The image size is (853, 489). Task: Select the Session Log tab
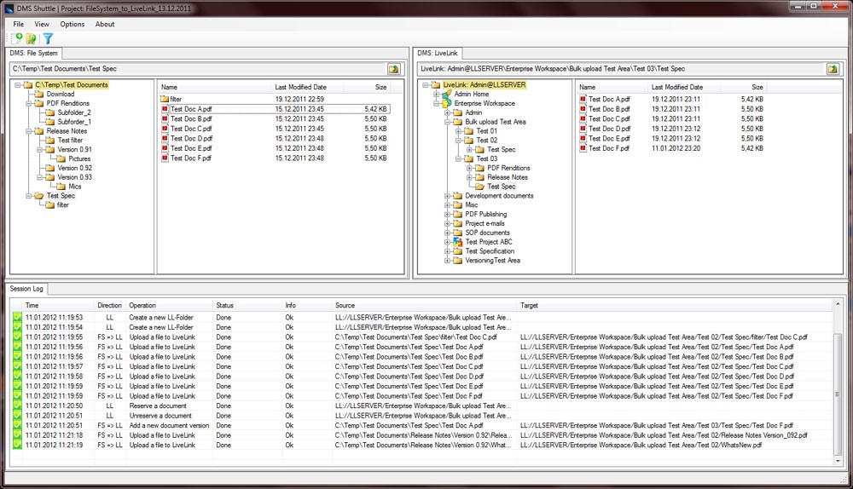(26, 289)
